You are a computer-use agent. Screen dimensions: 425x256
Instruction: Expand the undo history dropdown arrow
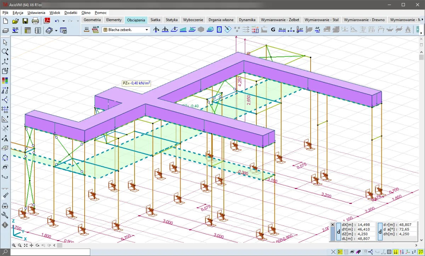point(63,21)
